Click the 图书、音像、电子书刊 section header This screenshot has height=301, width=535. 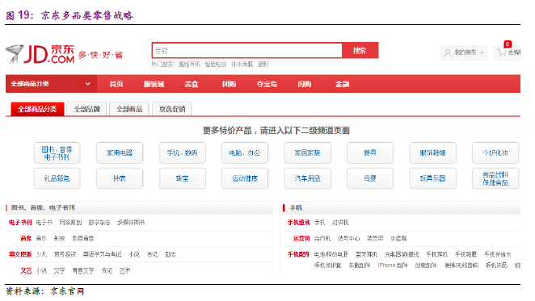43,207
